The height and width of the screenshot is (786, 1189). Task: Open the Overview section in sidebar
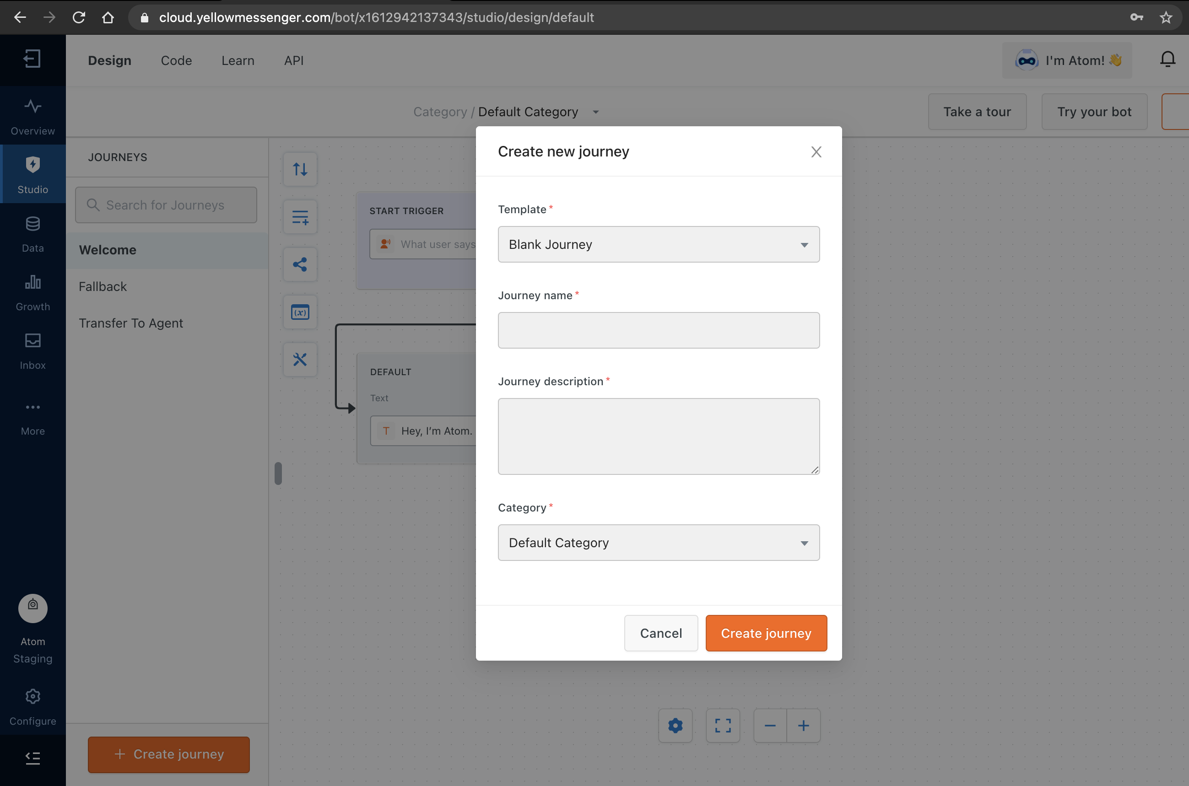point(32,117)
